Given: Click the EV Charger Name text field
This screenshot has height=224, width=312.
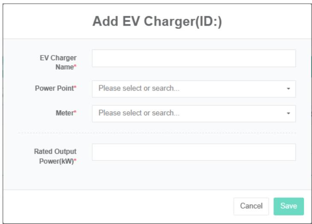Looking at the screenshot, I should pyautogui.click(x=194, y=58).
